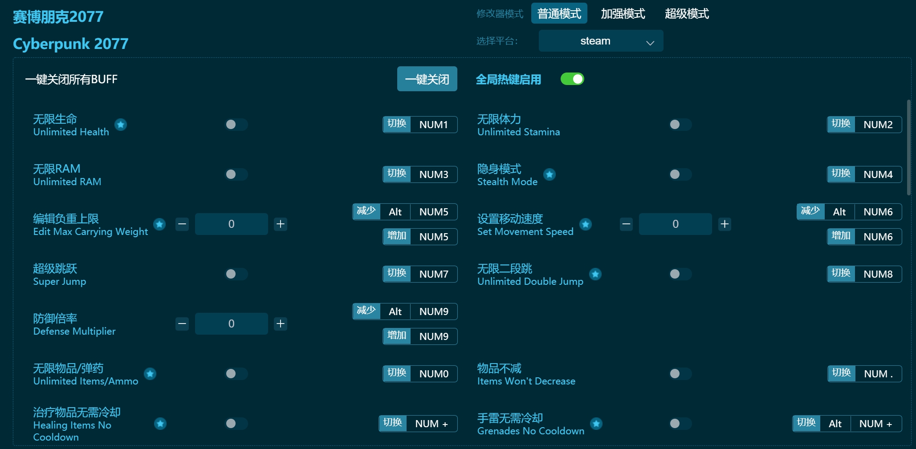Turn on Unlimited Double Jump switch
The width and height of the screenshot is (916, 449).
680,274
